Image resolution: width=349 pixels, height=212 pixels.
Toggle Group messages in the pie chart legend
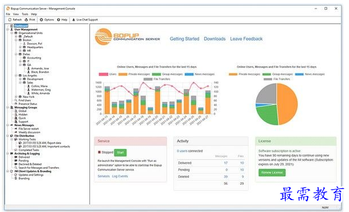click(278, 74)
